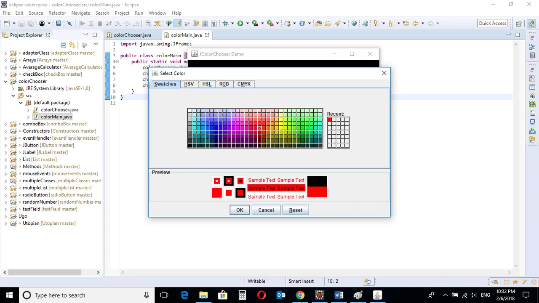This screenshot has height=303, width=539.
Task: Click the Next Annotation arrow icon
Action: point(376,24)
